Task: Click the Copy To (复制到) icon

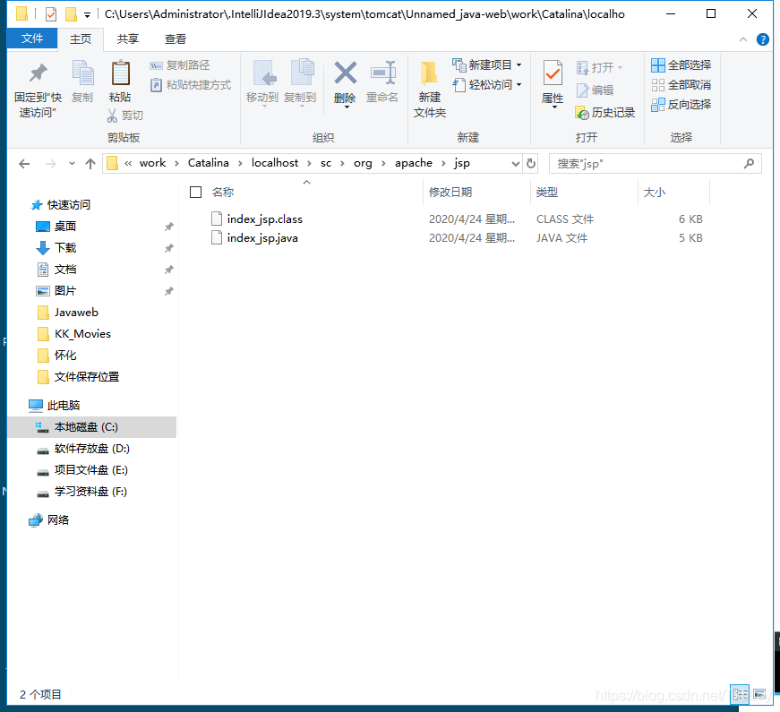Action: coord(302,73)
